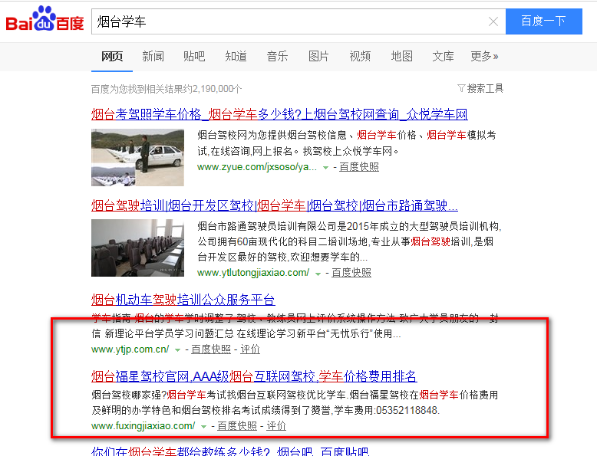Go to the 知道 tab
The image size is (597, 456).
[x=236, y=56]
